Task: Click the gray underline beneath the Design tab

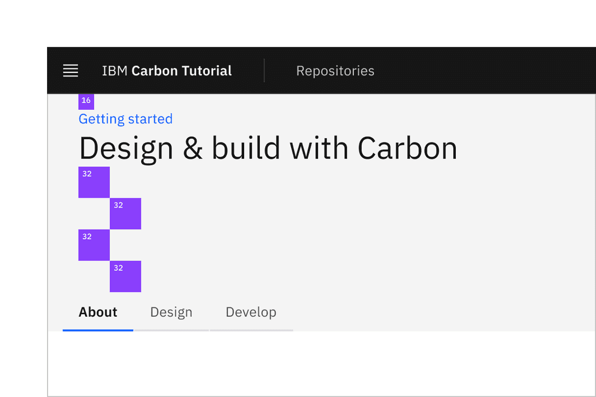Action: point(171,330)
